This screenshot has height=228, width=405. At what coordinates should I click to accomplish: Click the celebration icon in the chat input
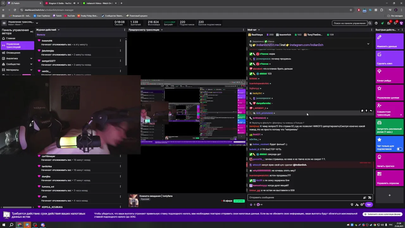[x=364, y=198]
